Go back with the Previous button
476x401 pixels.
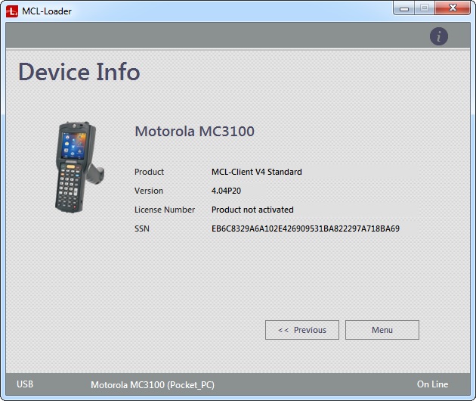[302, 330]
